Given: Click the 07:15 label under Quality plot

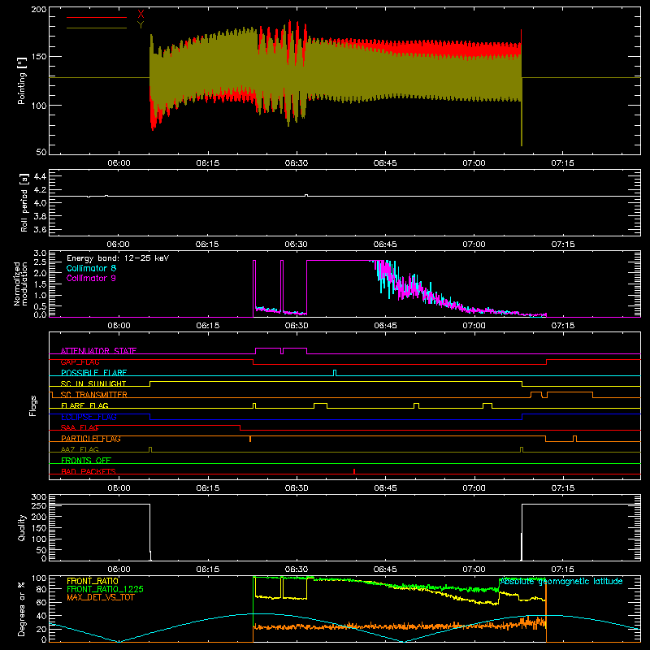Looking at the screenshot, I should pyautogui.click(x=562, y=570).
